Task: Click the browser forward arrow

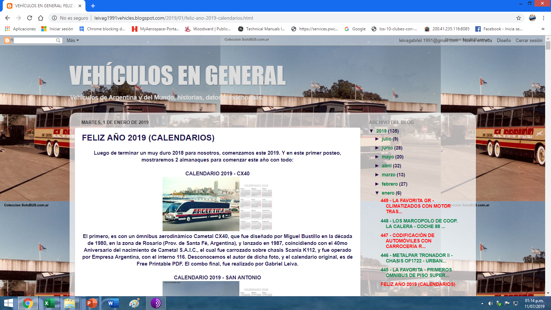Action: click(19, 18)
